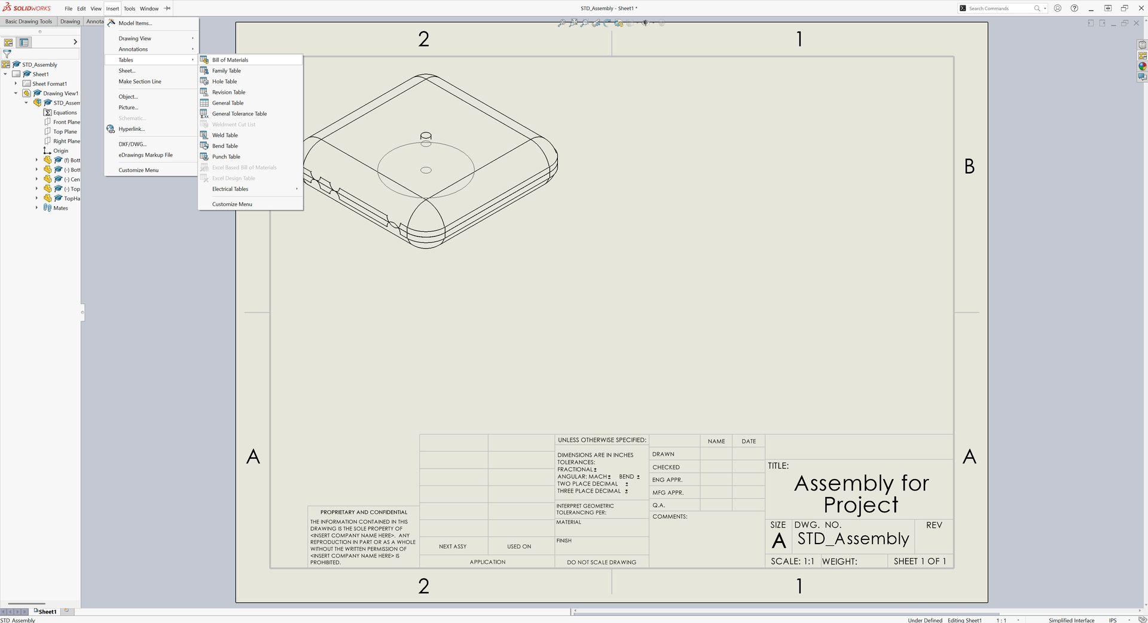Collapse the Drawing View1 node
This screenshot has width=1148, height=623.
click(x=16, y=93)
